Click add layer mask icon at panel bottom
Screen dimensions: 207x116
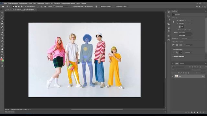tap(191, 112)
